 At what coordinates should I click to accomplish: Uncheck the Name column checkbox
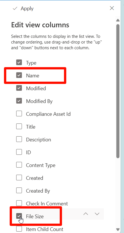[19, 75]
